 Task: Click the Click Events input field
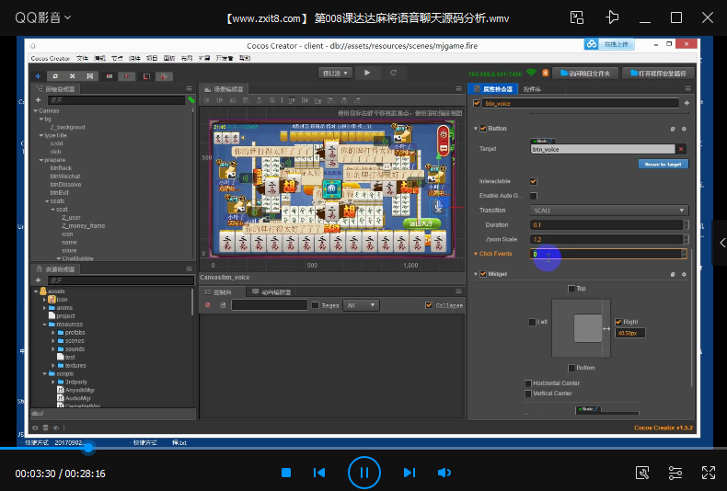(607, 254)
